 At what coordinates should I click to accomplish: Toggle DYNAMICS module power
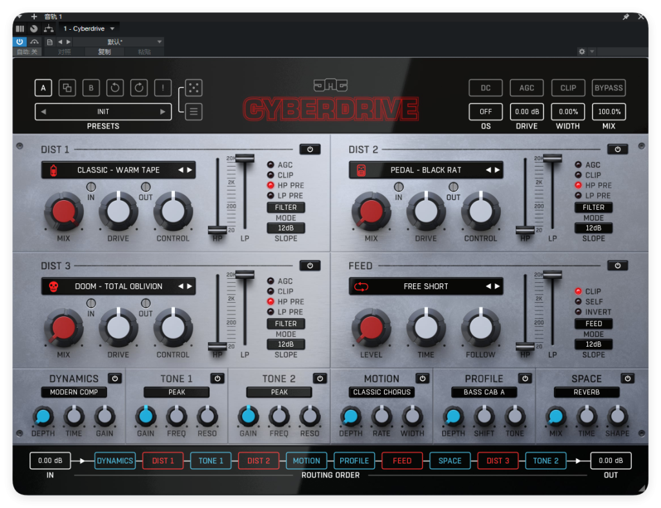[115, 378]
